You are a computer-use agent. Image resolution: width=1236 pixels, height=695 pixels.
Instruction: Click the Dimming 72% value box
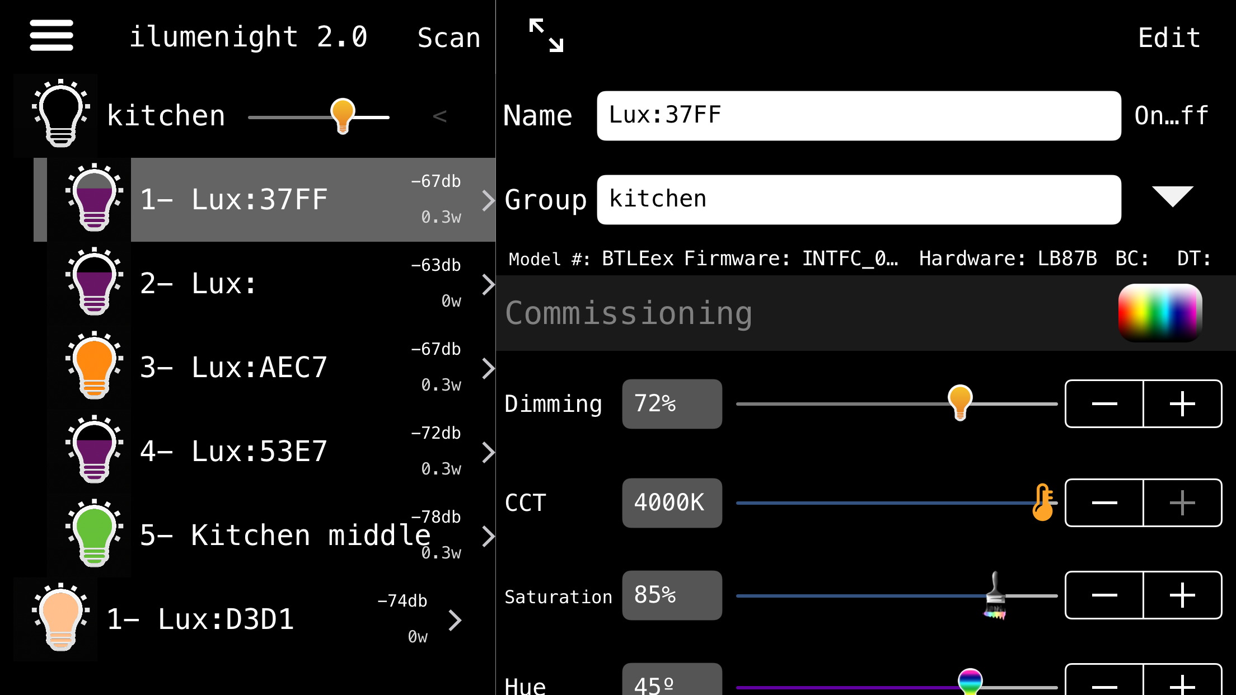[x=672, y=403]
